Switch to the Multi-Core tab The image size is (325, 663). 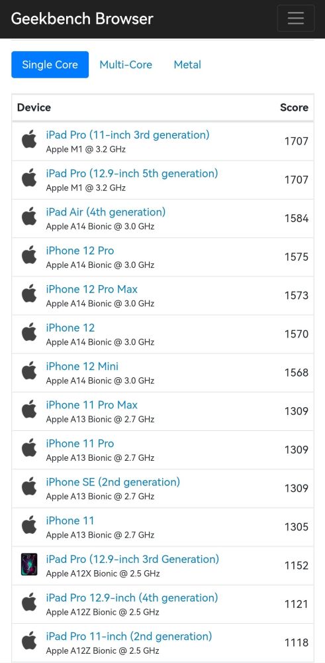pos(126,65)
